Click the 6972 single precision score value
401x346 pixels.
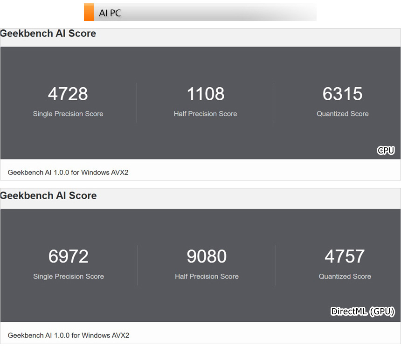click(69, 256)
